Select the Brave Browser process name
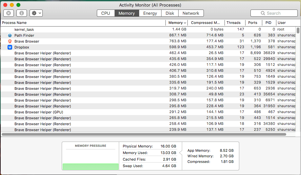Image resolution: width=301 pixels, height=175 pixels. pos(27,41)
